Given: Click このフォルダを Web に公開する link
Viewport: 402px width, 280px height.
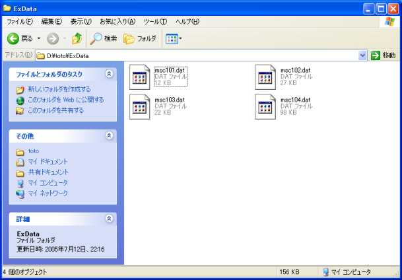Looking at the screenshot, I should pos(66,100).
